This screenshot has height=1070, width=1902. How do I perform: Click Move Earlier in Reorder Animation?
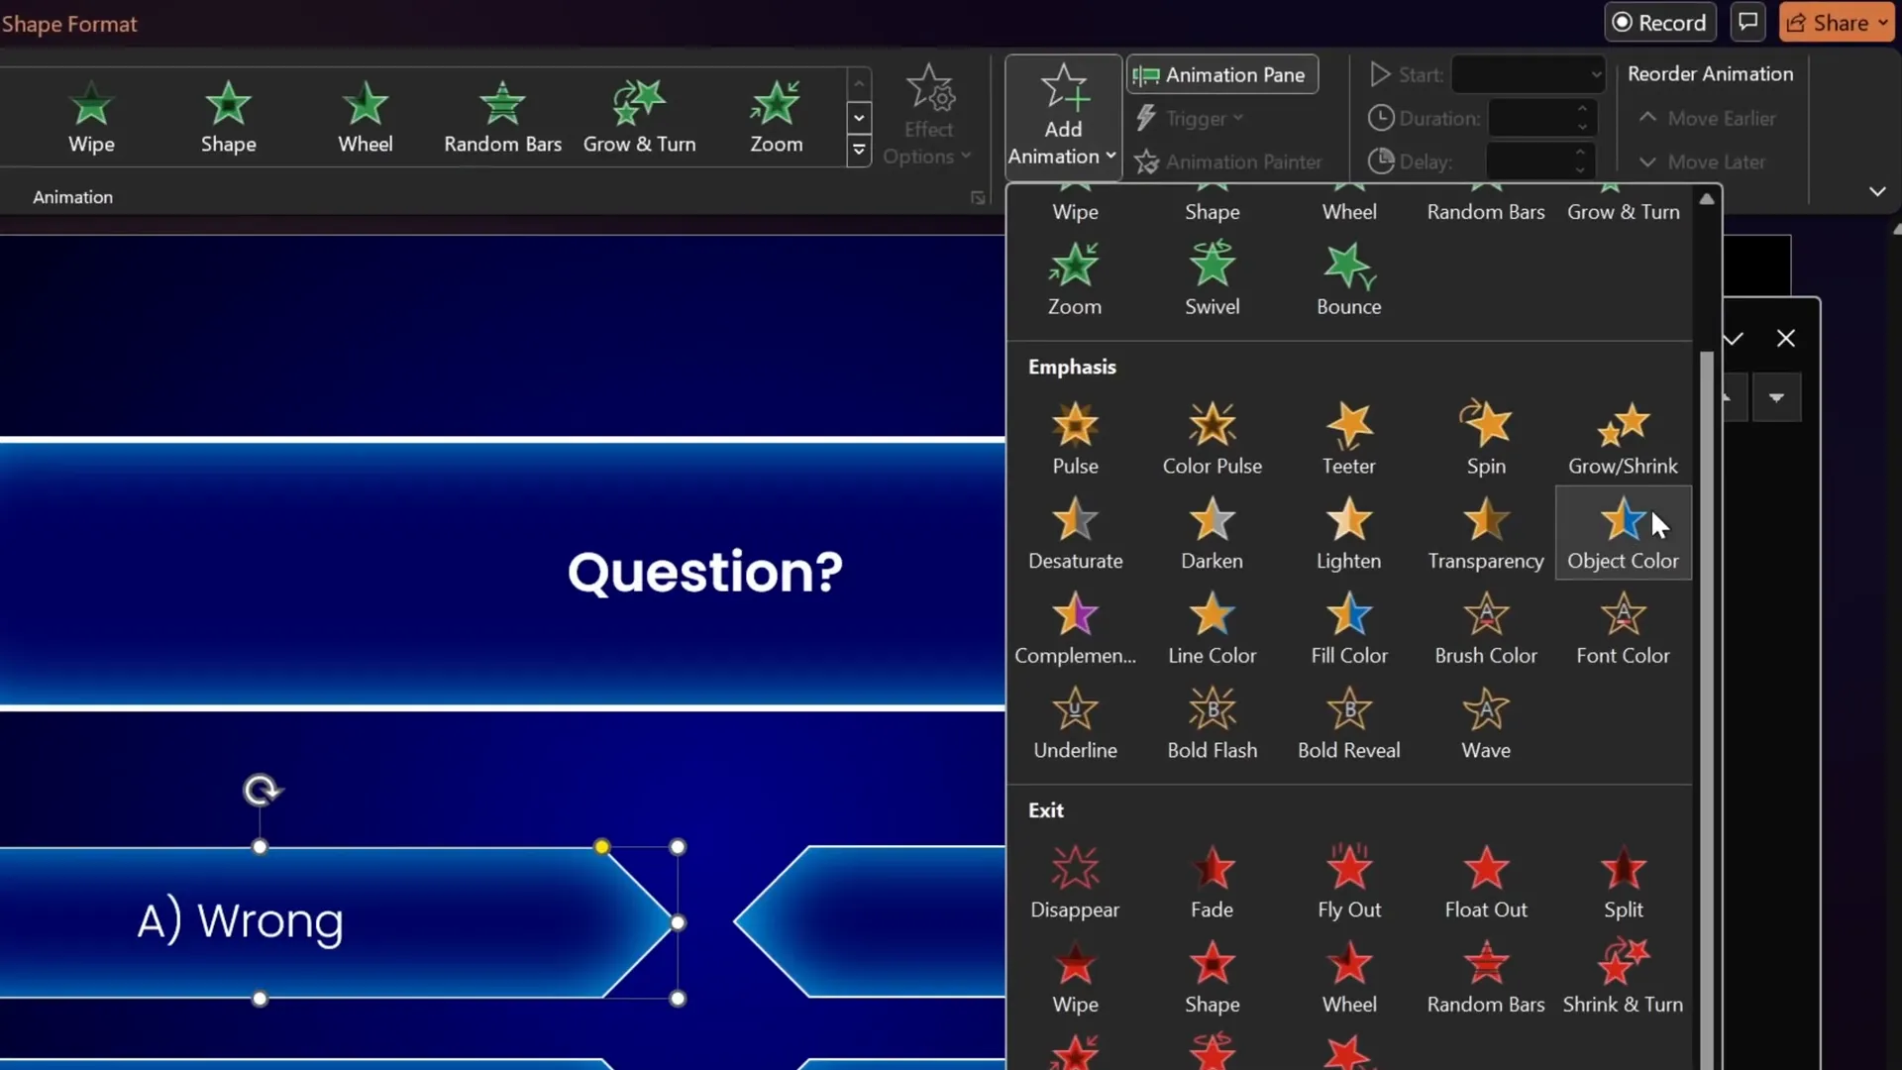pos(1706,118)
